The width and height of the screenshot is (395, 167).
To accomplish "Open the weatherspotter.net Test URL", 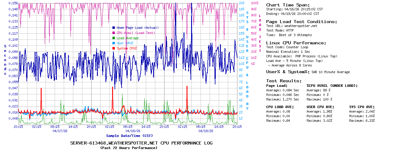I will 301,26.
